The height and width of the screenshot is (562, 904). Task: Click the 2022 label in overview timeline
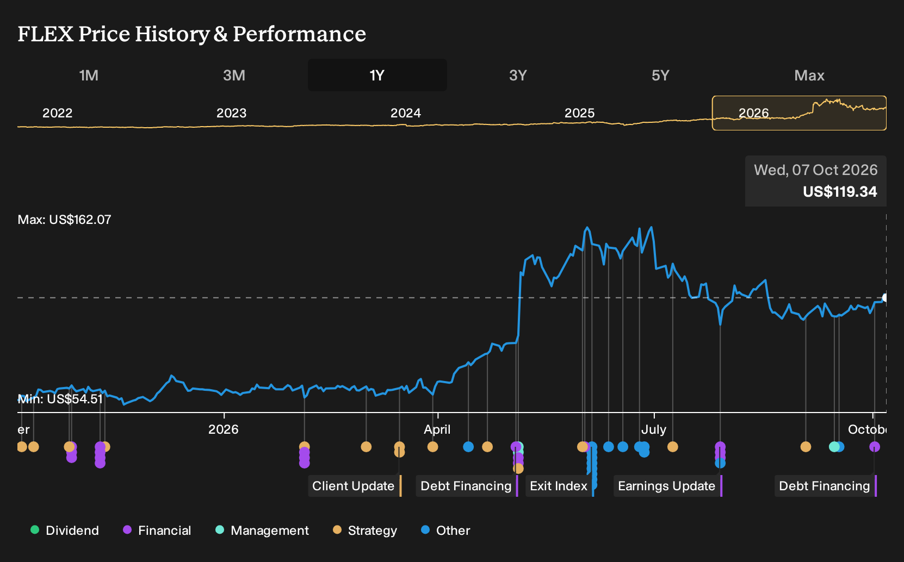(58, 113)
